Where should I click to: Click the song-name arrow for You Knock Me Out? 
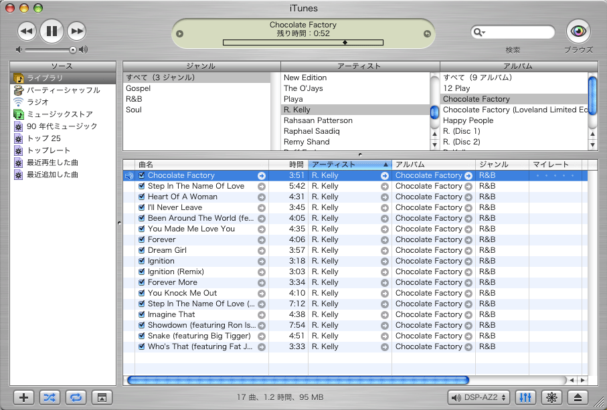click(x=262, y=294)
